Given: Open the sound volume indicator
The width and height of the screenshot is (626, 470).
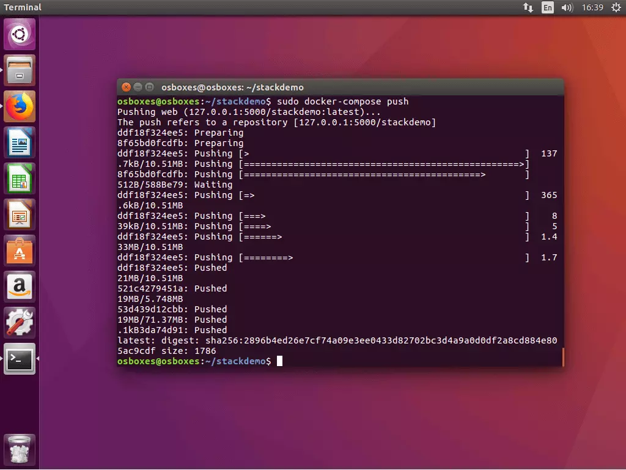Looking at the screenshot, I should [567, 7].
